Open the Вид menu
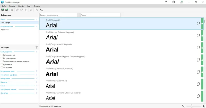Screen dimensions: 206x108 click(x=29, y=6)
